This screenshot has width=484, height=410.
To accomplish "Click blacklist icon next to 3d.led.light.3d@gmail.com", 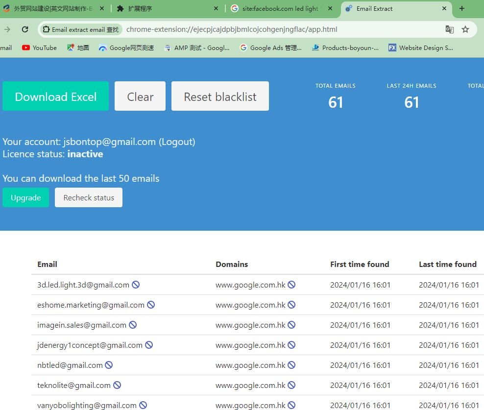I will [136, 285].
